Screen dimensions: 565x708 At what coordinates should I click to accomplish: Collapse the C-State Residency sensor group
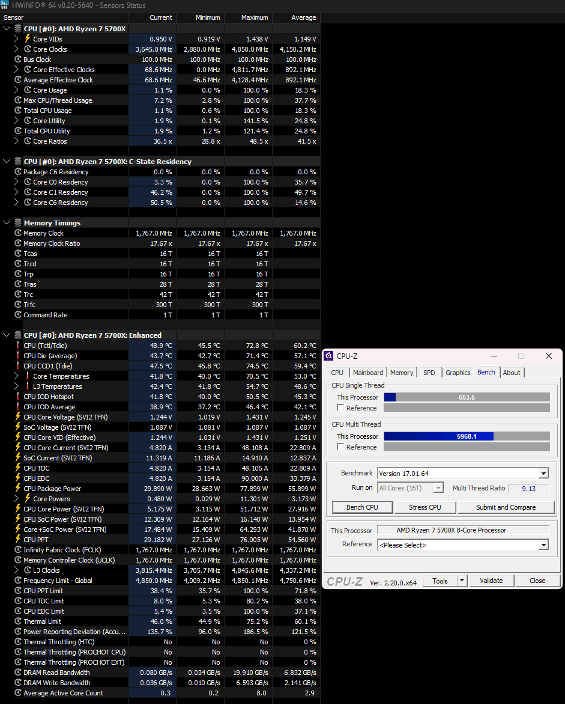(x=7, y=161)
